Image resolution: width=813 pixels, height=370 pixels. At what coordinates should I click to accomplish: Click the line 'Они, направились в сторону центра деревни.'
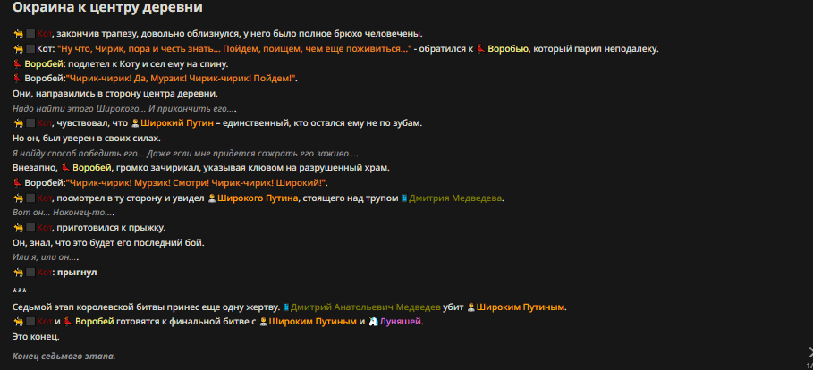click(115, 94)
